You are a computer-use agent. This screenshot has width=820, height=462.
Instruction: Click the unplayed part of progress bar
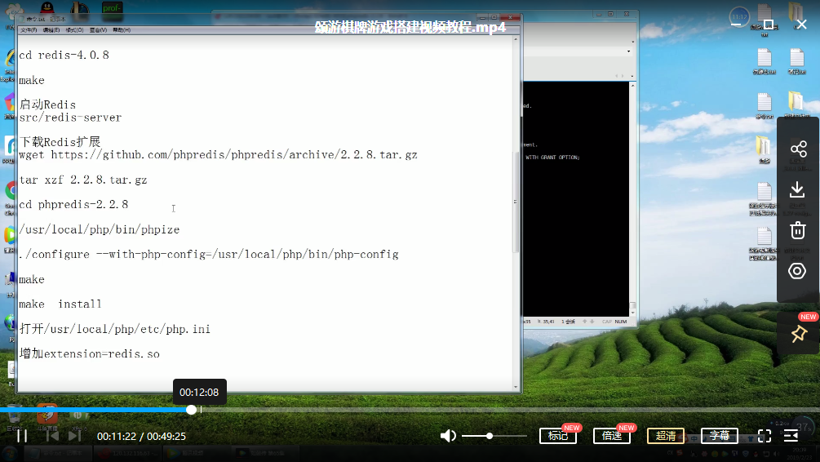point(490,410)
